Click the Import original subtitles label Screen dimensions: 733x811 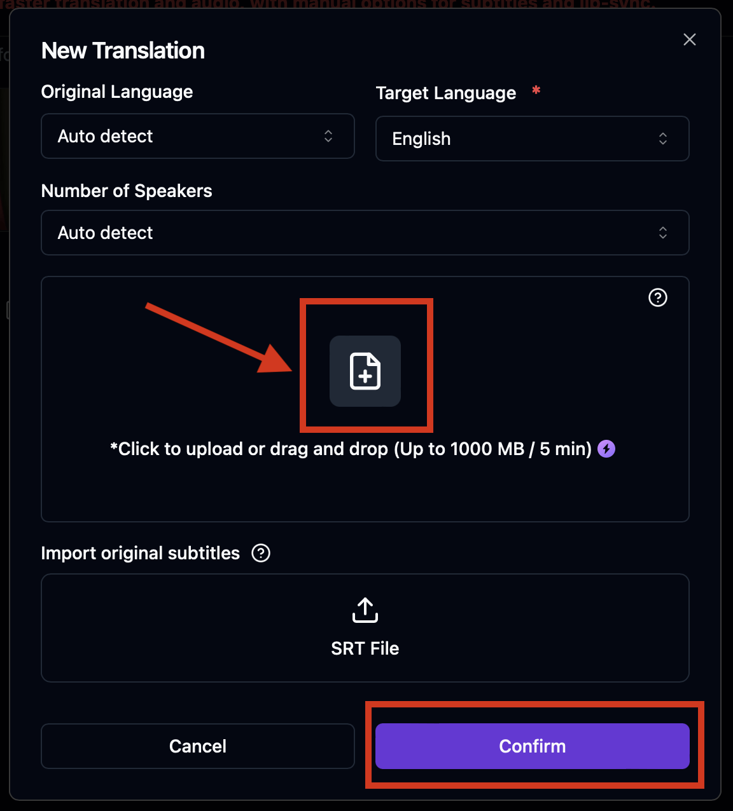point(141,553)
